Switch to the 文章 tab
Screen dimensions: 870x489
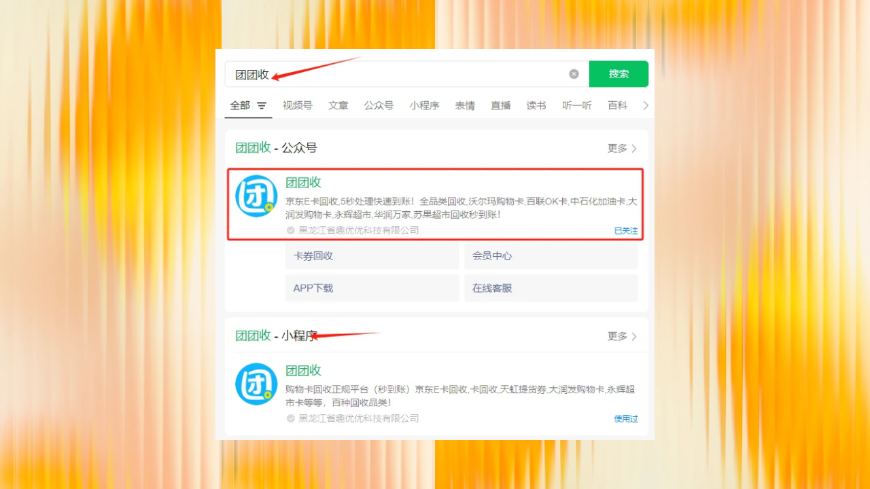338,105
